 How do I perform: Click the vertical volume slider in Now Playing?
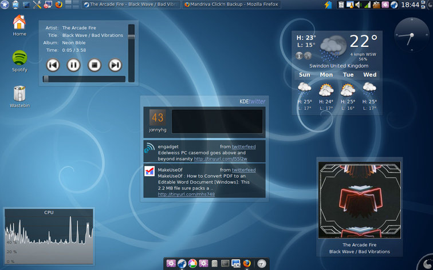tap(132, 53)
